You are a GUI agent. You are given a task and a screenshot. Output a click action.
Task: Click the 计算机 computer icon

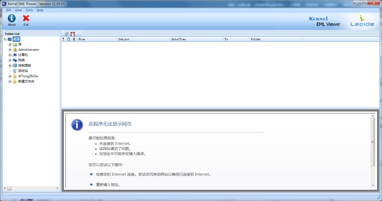coord(15,55)
